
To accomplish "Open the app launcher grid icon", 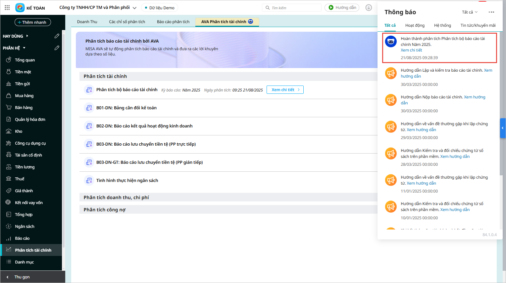I will coord(7,8).
